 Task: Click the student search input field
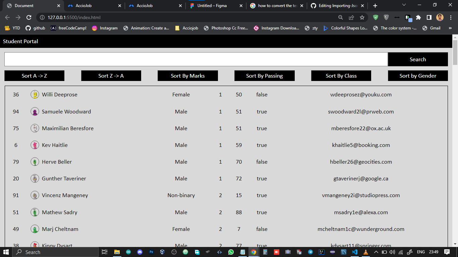[195, 59]
